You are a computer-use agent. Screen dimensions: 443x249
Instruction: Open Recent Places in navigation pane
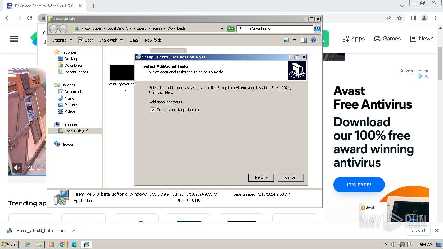tap(76, 72)
